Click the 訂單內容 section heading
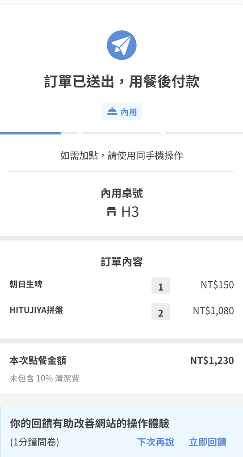Image resolution: width=243 pixels, height=457 pixels. click(x=121, y=262)
